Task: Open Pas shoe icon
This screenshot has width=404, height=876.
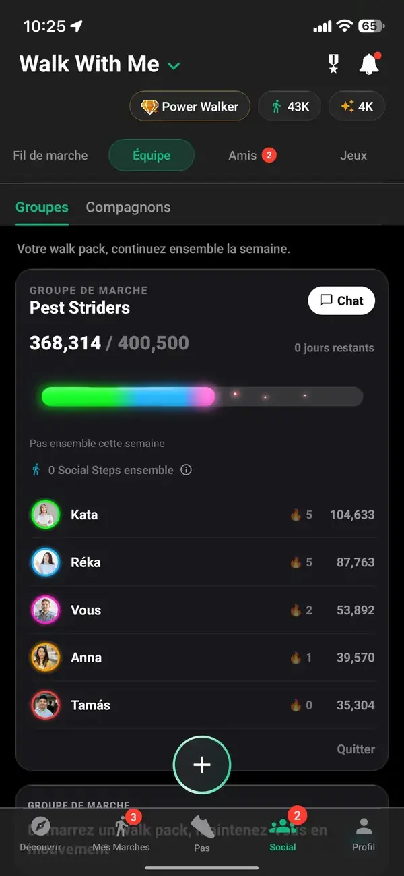Action: point(202,826)
